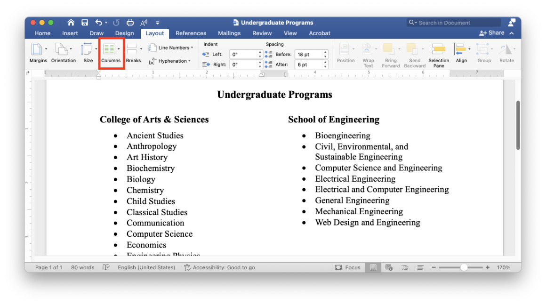Select the Align tool
The height and width of the screenshot is (305, 546).
pyautogui.click(x=460, y=53)
